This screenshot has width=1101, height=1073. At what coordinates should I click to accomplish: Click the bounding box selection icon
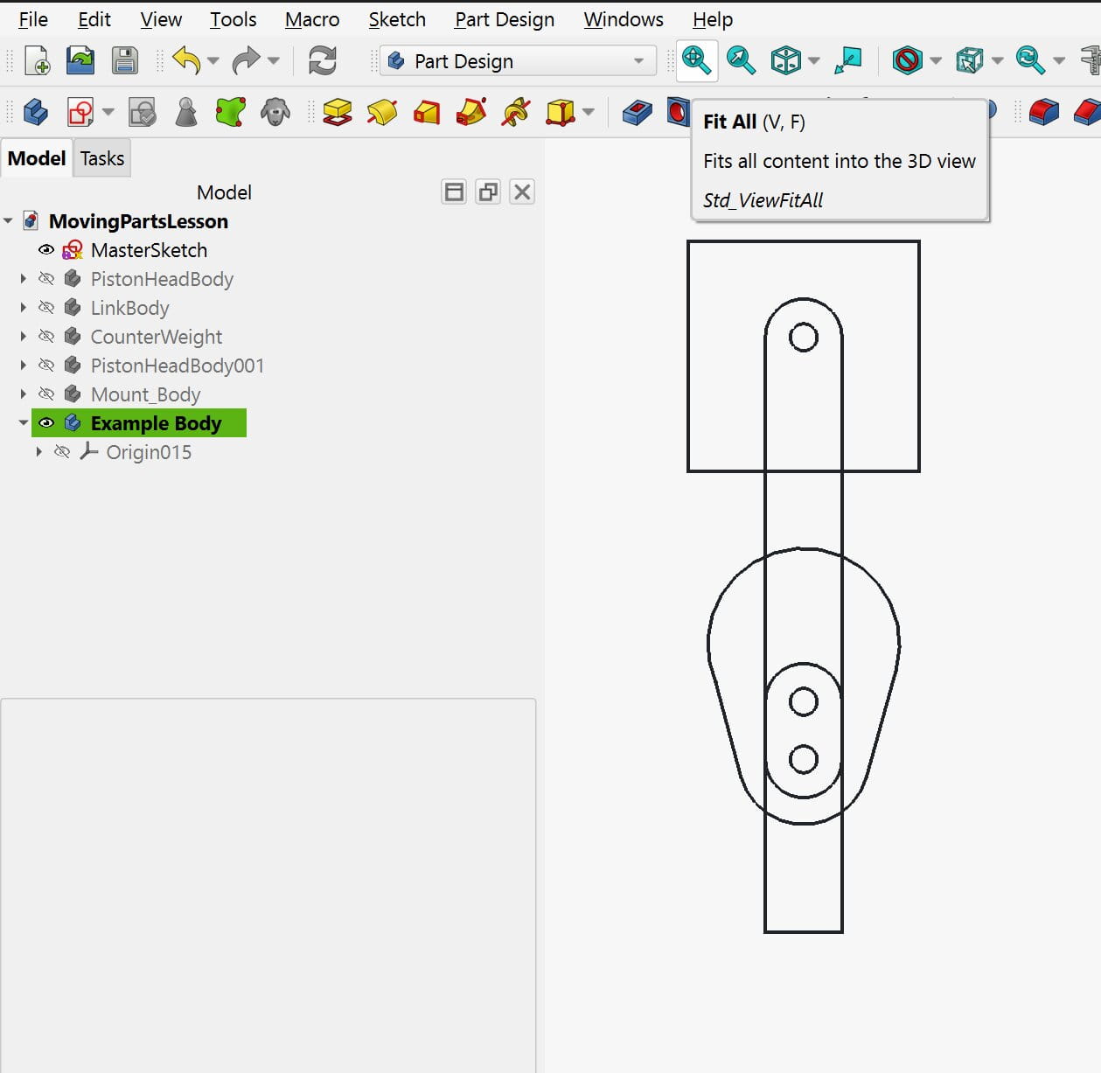[x=969, y=60]
